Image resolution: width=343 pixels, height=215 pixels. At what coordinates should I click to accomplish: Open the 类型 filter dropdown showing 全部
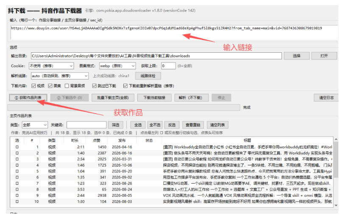click(35, 125)
